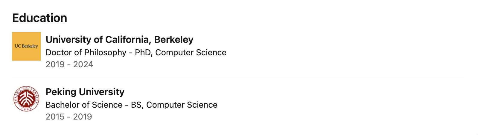Click the 2015 - 2019 date range

click(x=69, y=117)
